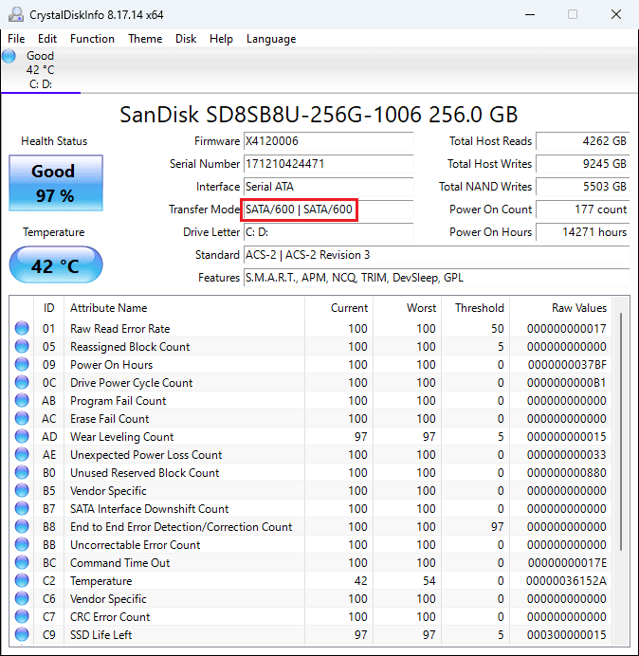The height and width of the screenshot is (656, 639).
Task: Select the Wear Leveling Count attribute name
Action: 121,437
